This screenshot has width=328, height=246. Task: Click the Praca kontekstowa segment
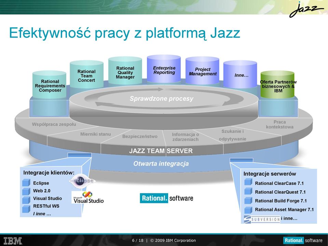tap(280, 124)
